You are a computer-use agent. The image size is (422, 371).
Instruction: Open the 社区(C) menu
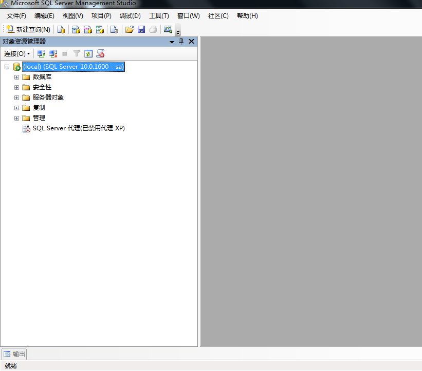click(x=218, y=16)
